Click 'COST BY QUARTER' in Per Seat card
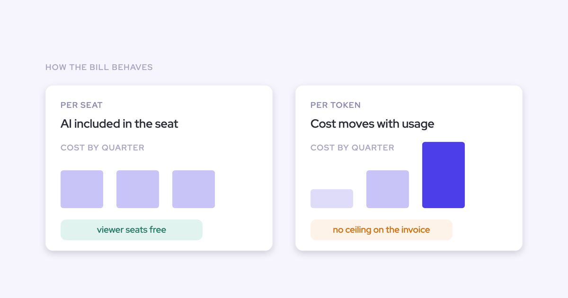 pos(102,148)
